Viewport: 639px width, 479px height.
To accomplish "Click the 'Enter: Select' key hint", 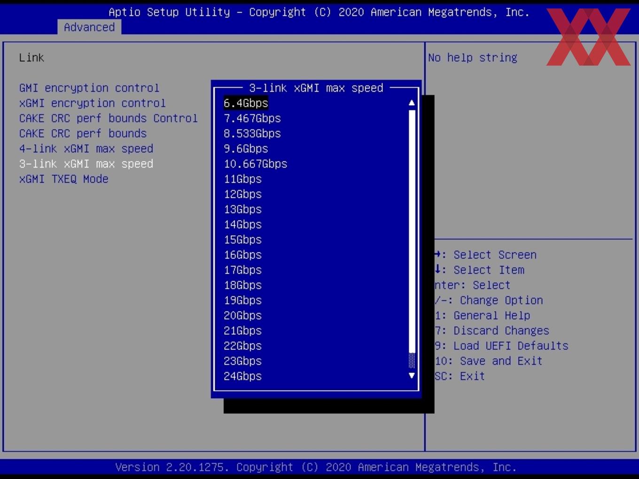I will coord(473,285).
